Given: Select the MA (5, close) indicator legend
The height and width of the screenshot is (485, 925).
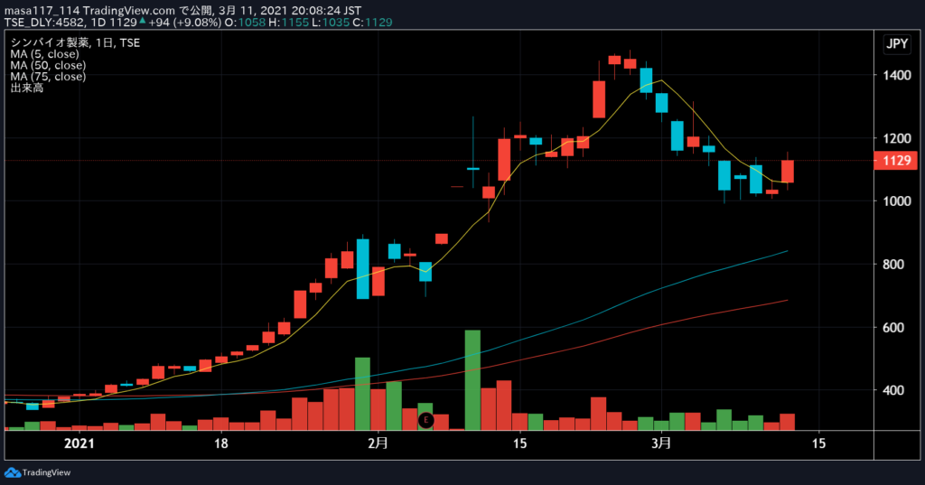Looking at the screenshot, I should pyautogui.click(x=45, y=54).
